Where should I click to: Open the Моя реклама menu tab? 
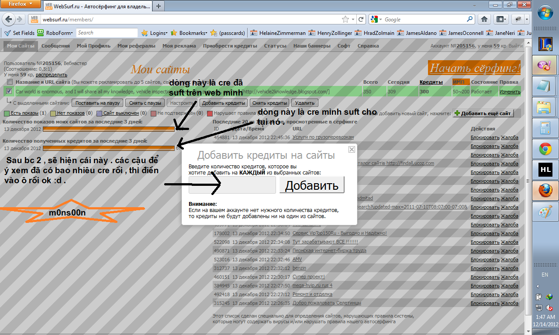(179, 46)
